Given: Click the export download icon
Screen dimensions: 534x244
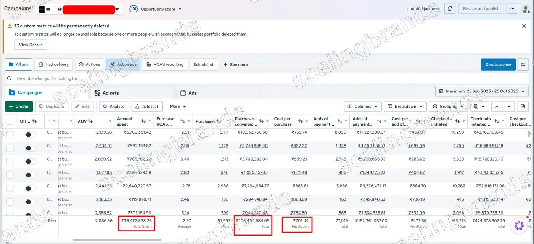Looking at the screenshot, I should pyautogui.click(x=497, y=107).
